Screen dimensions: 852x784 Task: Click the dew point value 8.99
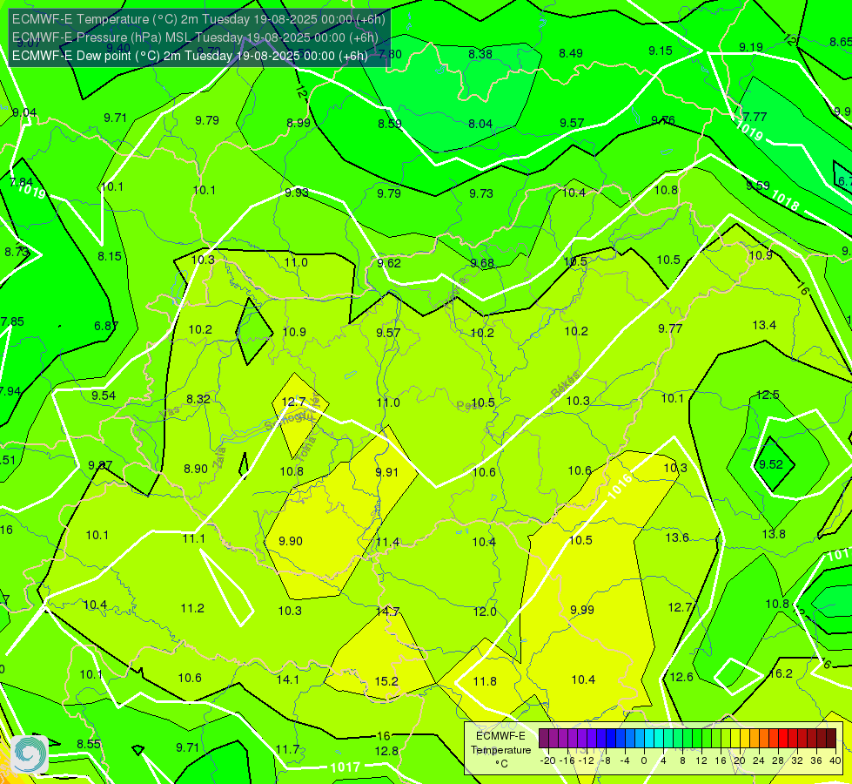click(x=299, y=123)
